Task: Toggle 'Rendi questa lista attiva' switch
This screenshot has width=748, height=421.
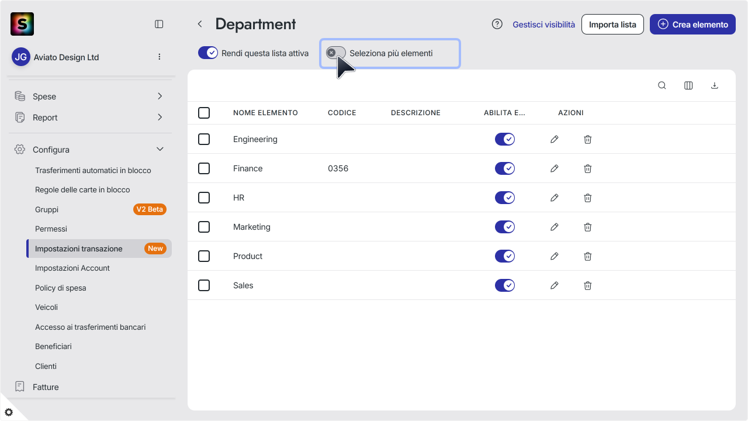Action: [x=208, y=53]
